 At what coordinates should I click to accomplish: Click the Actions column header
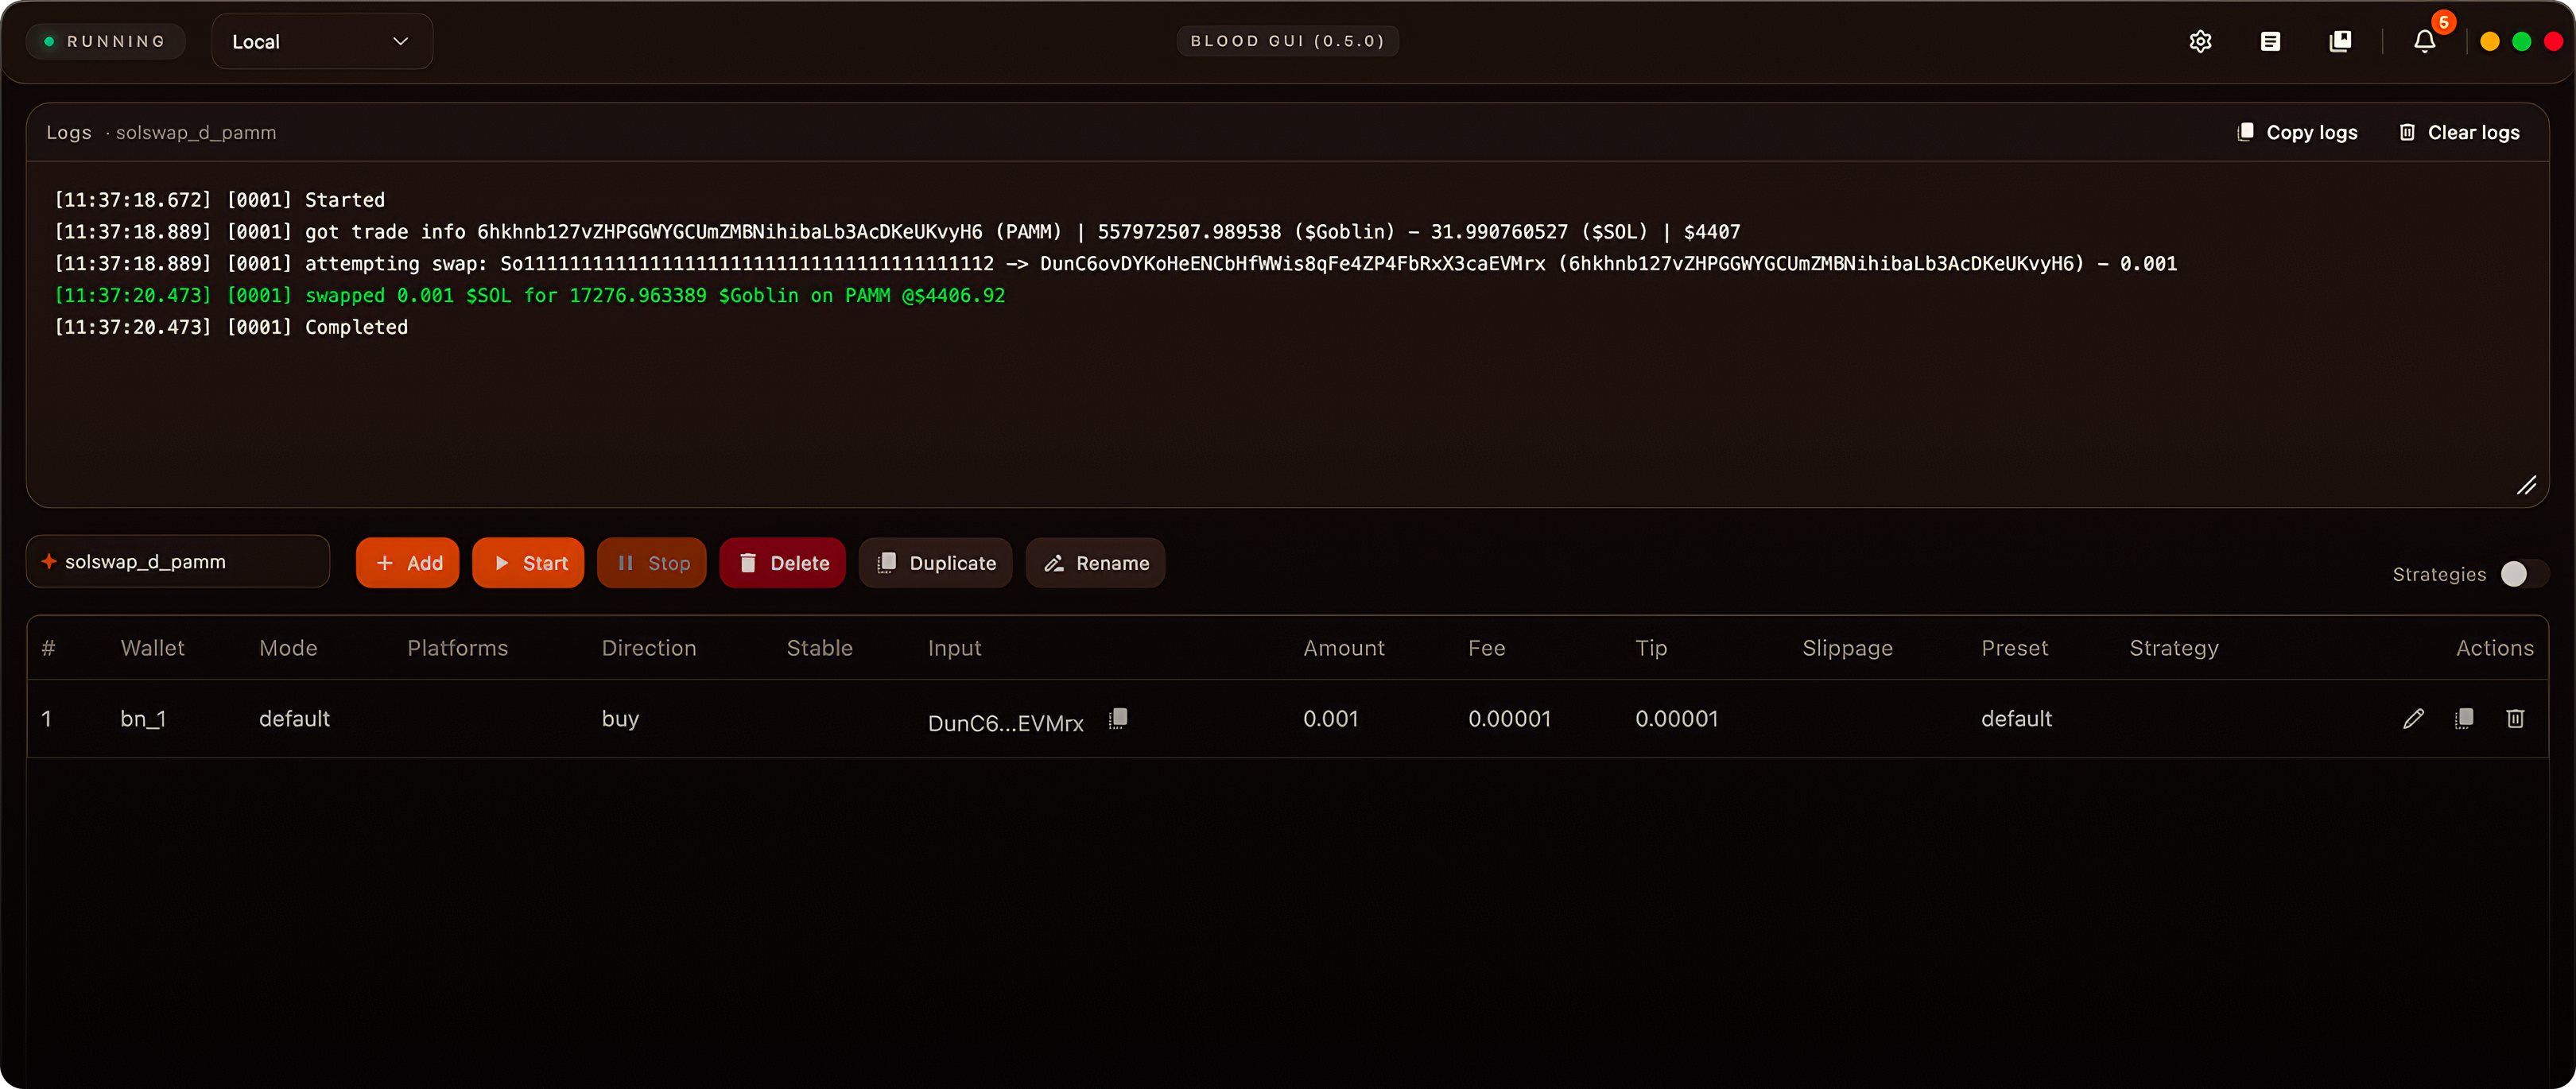2494,648
